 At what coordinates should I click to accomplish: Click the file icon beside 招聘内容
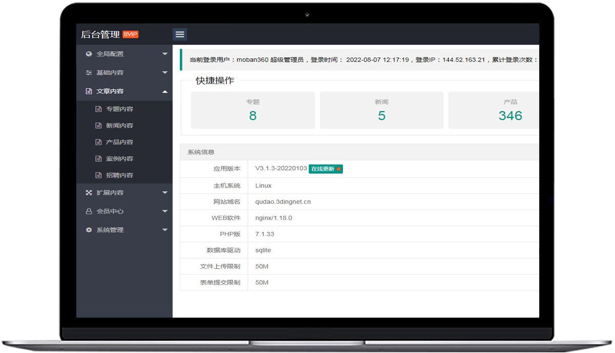[x=98, y=175]
